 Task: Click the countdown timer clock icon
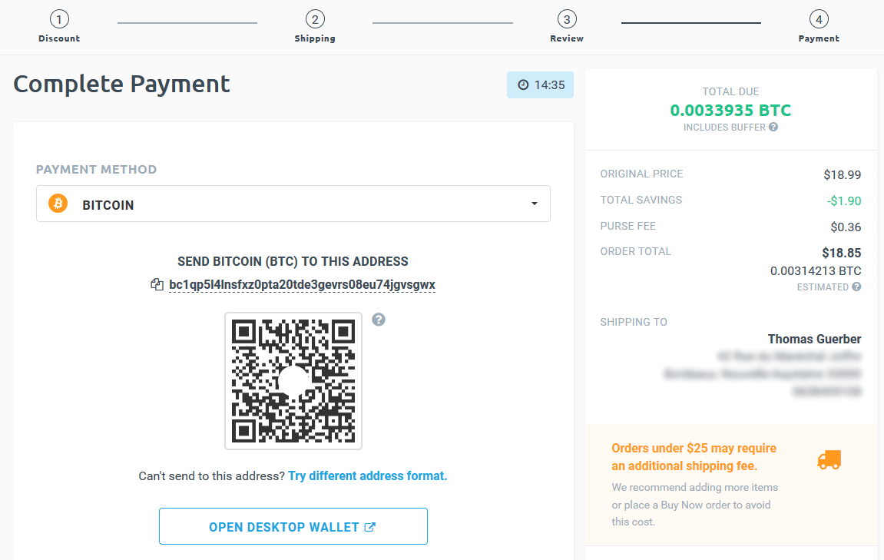(523, 84)
